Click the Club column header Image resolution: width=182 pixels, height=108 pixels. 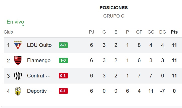(8, 32)
